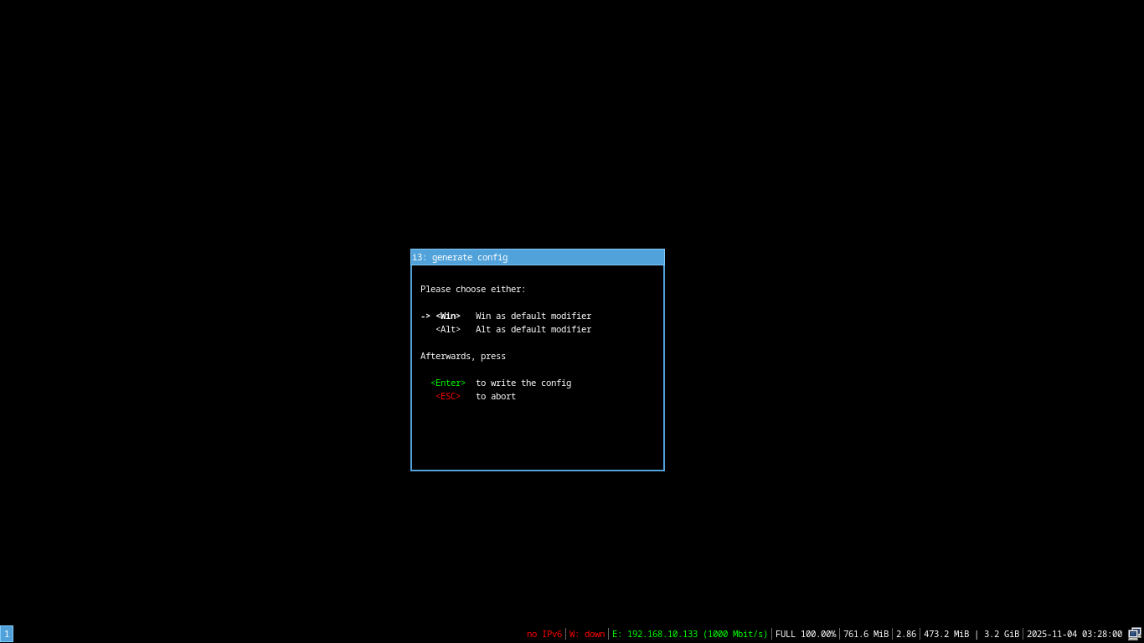The image size is (1144, 643).
Task: Click the green <Enter> key label
Action: [x=448, y=383]
